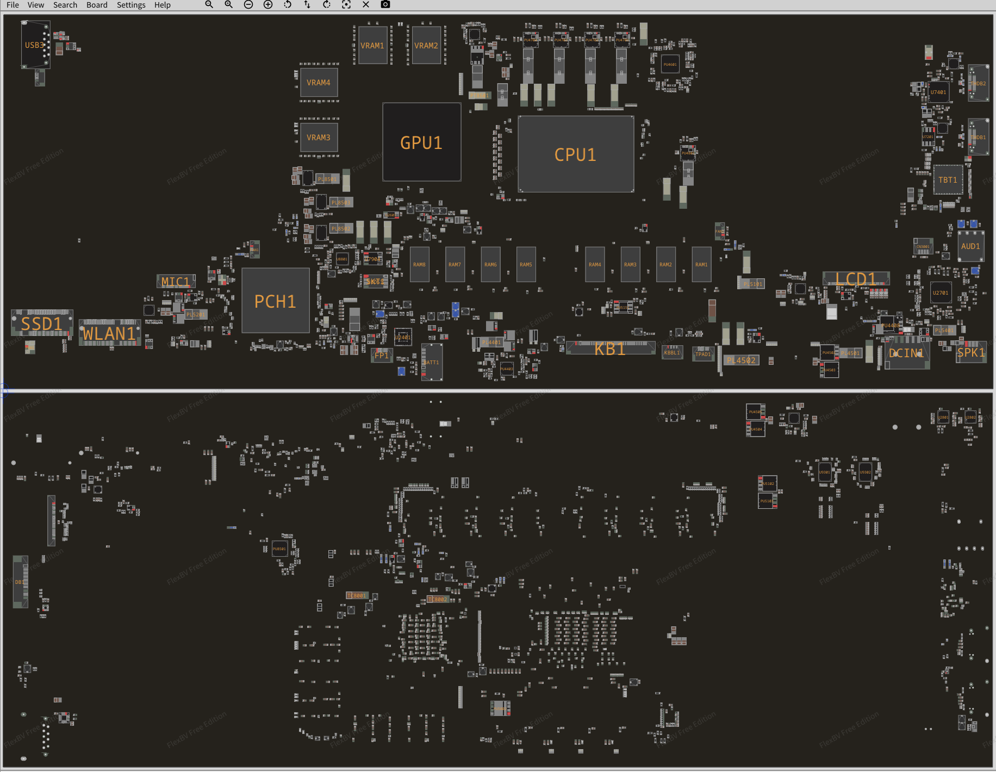This screenshot has width=996, height=772.
Task: Take a screenshot with the camera icon
Action: coord(385,4)
